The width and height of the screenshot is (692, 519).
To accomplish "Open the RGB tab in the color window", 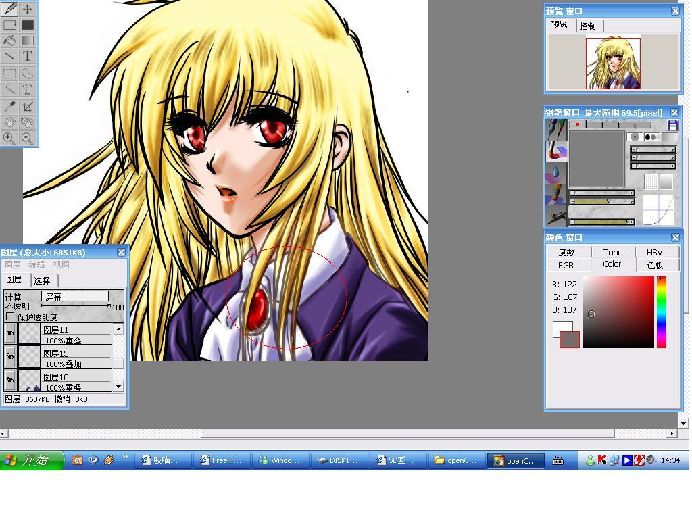I will [566, 265].
